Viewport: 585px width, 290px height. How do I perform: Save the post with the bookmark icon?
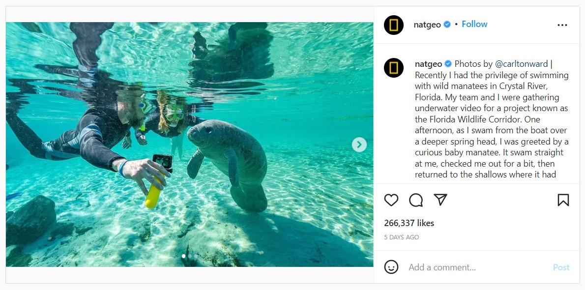[x=563, y=200]
